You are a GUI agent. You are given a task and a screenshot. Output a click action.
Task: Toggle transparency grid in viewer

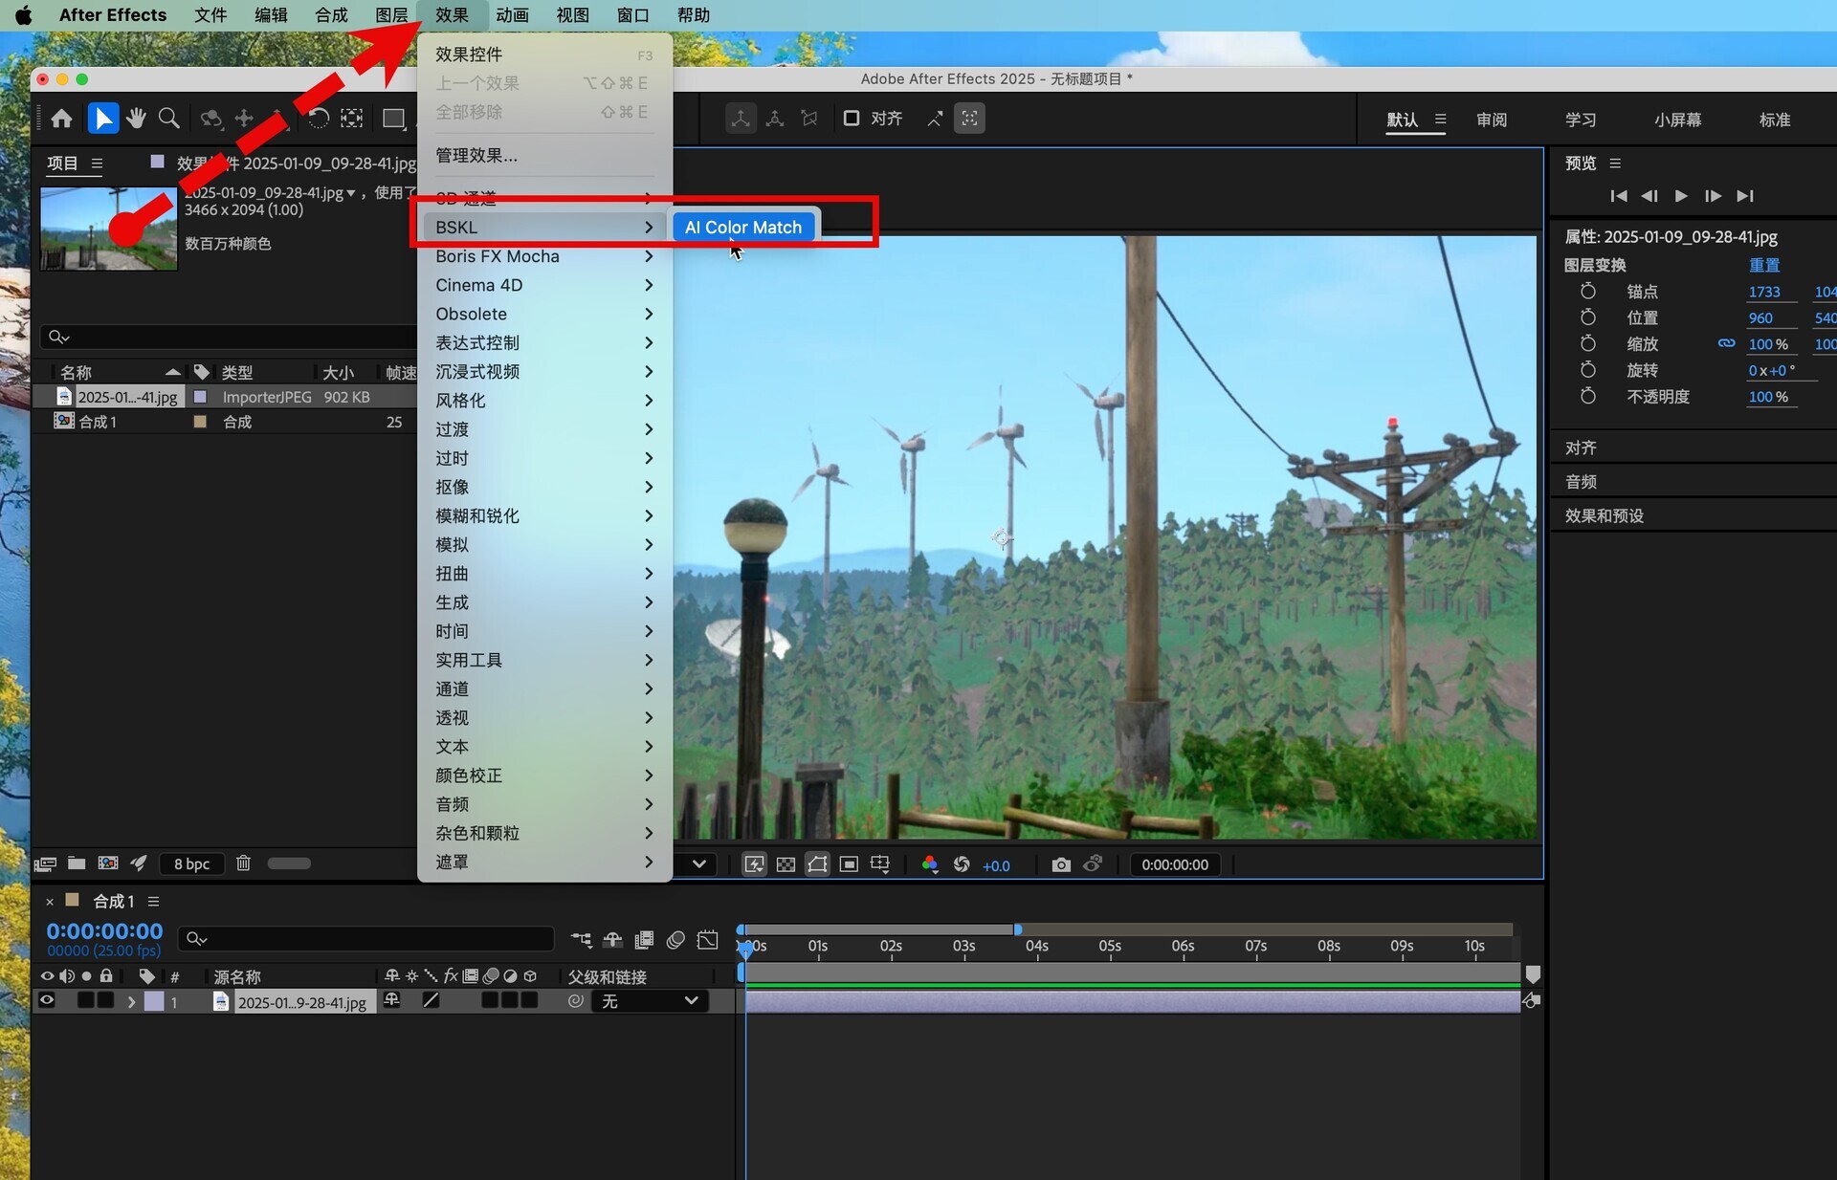786,864
